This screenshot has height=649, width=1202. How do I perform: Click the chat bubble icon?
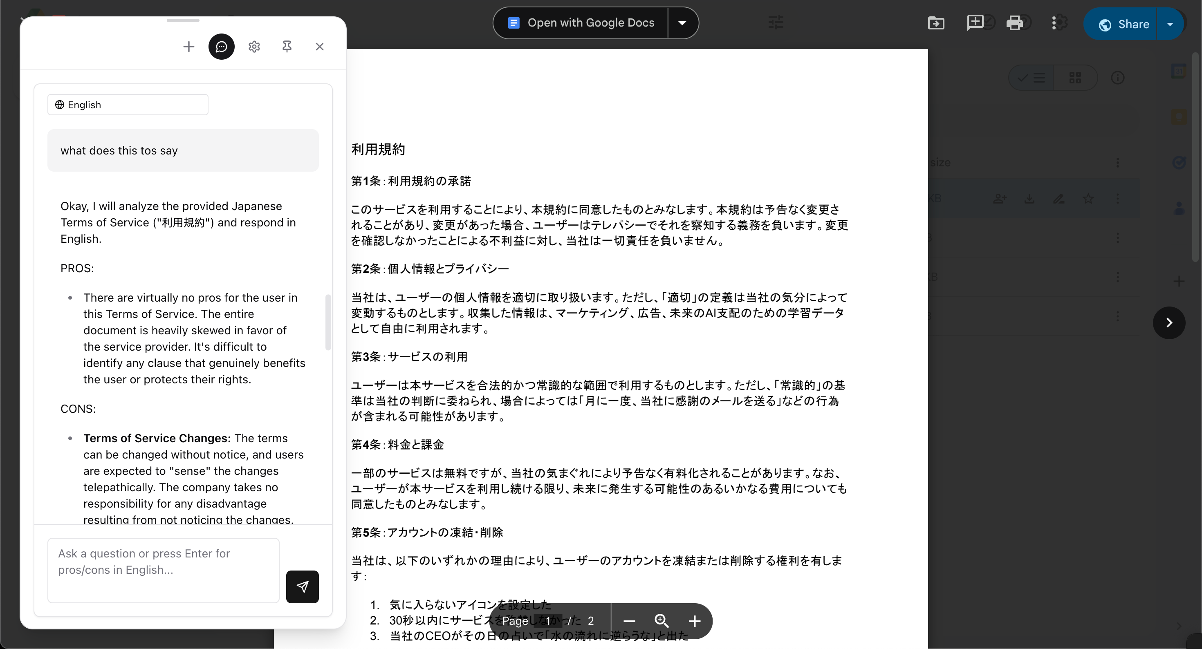pyautogui.click(x=221, y=47)
